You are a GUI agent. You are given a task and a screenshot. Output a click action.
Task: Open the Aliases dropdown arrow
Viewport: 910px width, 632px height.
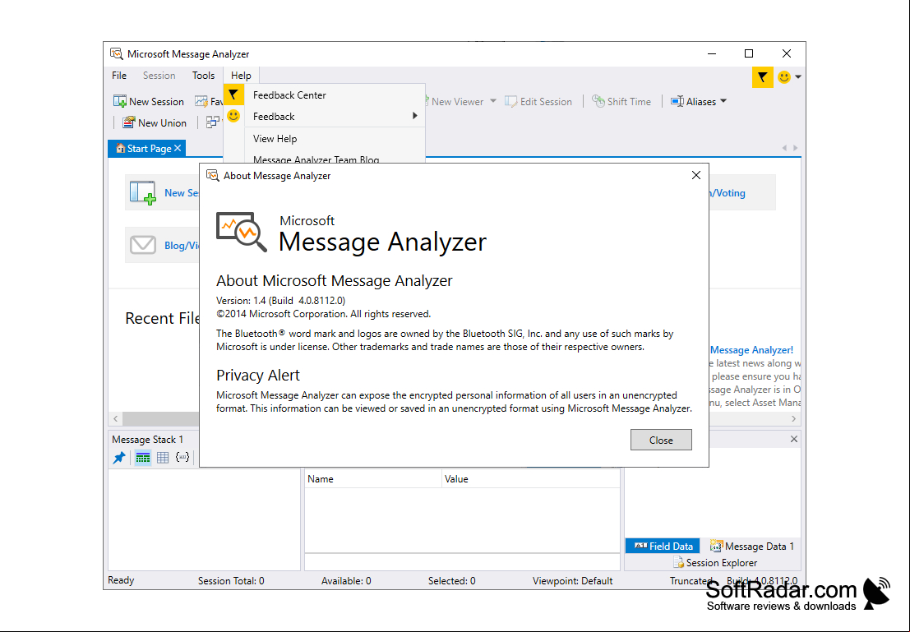(723, 101)
